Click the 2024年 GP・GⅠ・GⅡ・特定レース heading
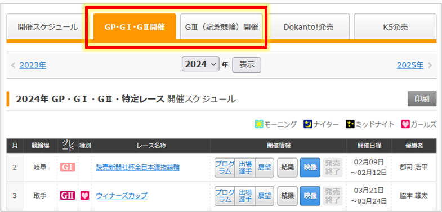 pyautogui.click(x=90, y=99)
